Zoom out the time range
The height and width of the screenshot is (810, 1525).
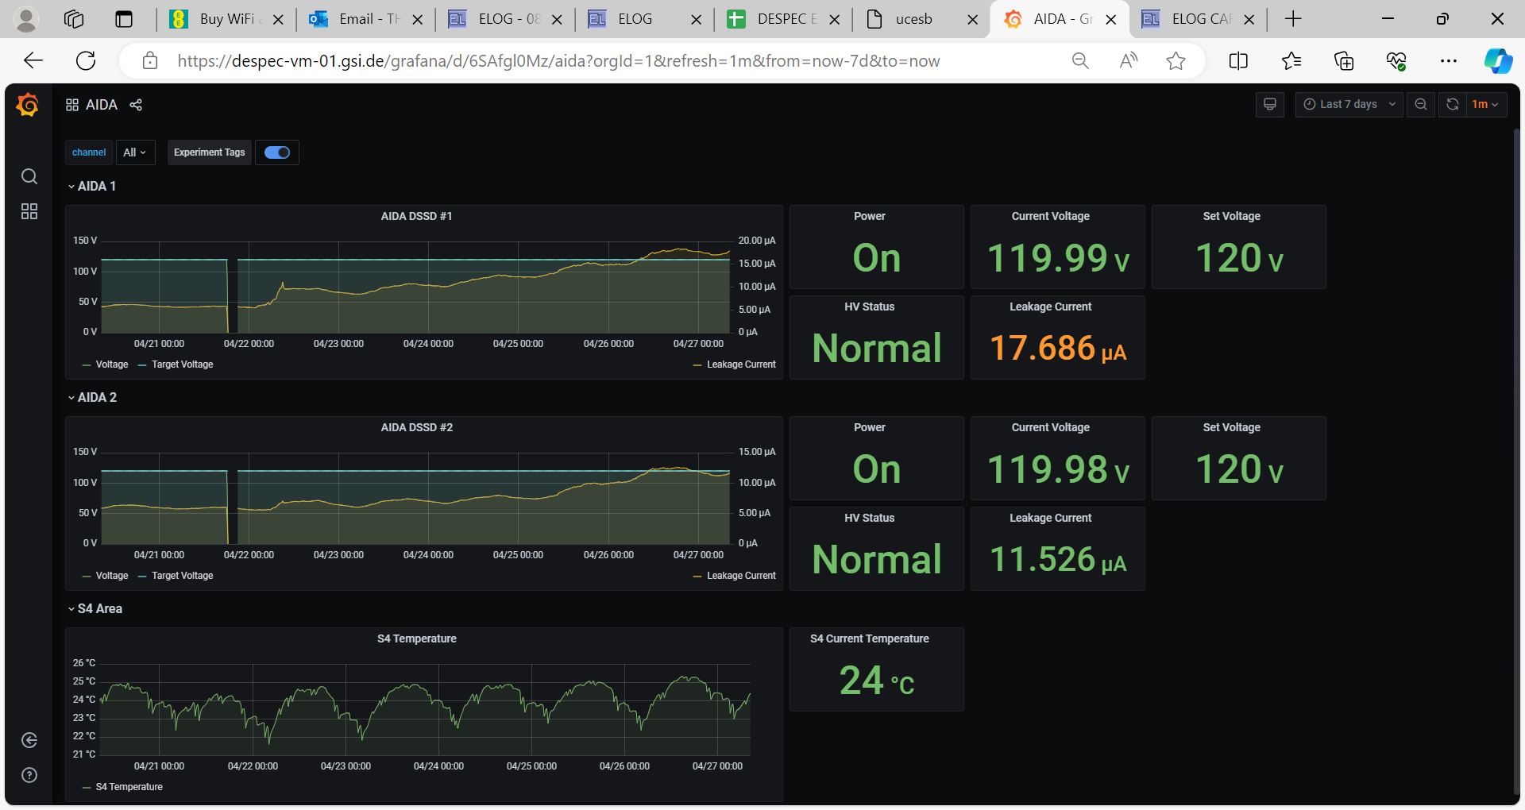[x=1420, y=105]
